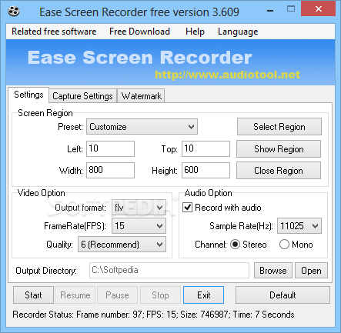The image size is (341, 333).
Task: Open the Language menu
Action: pos(238,32)
